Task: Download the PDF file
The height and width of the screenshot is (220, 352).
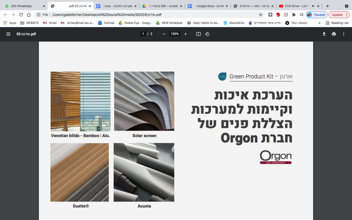Action: [324, 34]
